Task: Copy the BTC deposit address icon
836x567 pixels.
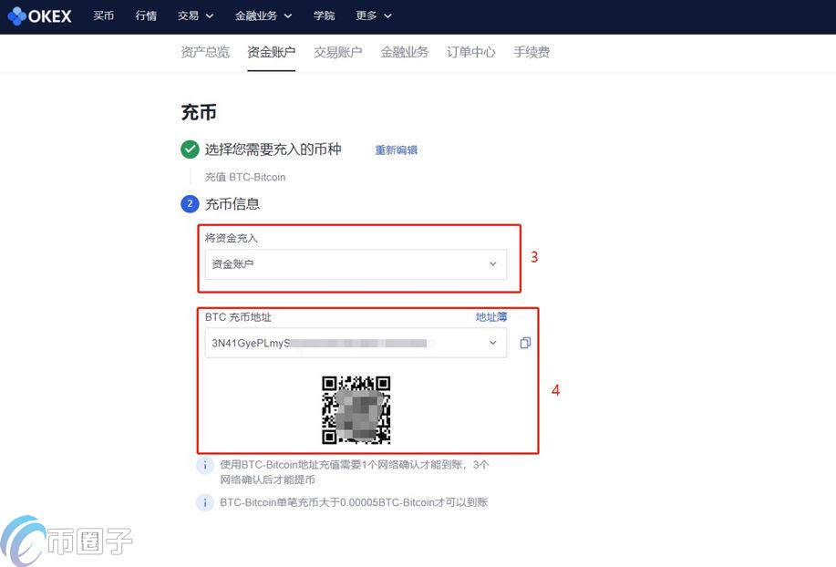Action: pos(525,343)
